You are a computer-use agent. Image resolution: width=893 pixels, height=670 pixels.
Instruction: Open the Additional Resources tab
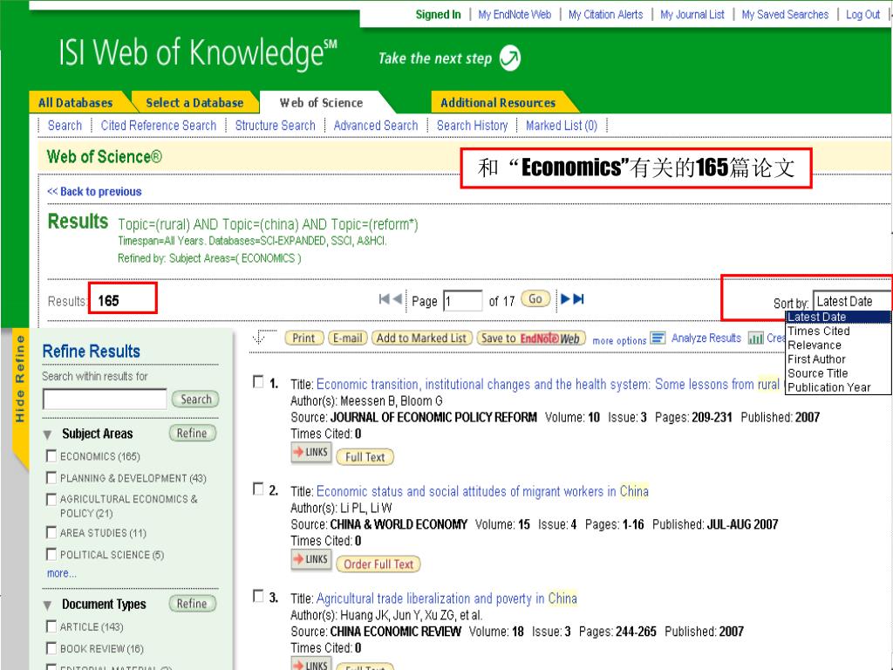(498, 103)
